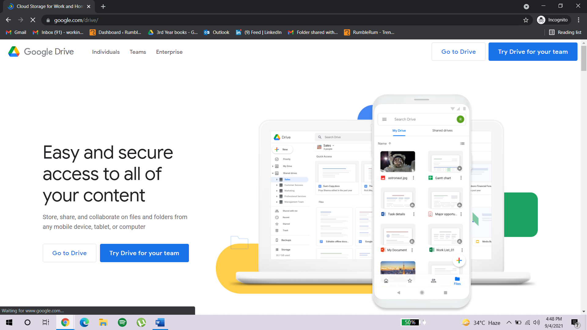Close the Cloud Storage tab
This screenshot has height=330, width=587.
(89, 6)
